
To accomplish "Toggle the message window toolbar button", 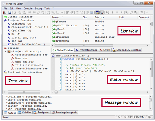I will pos(102,13).
